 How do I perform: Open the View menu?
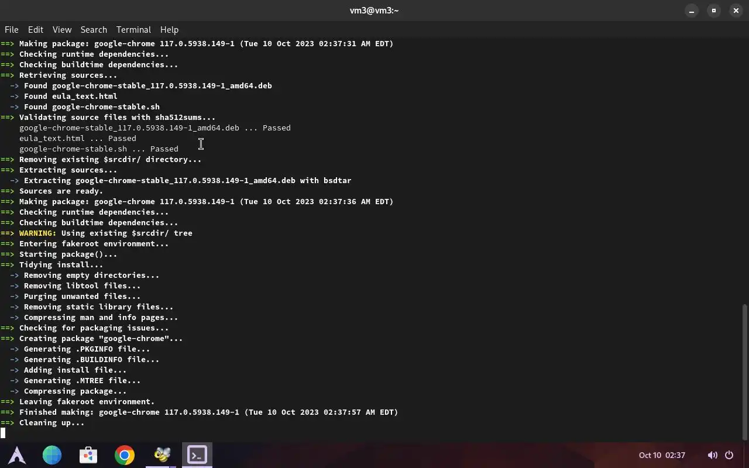point(62,29)
